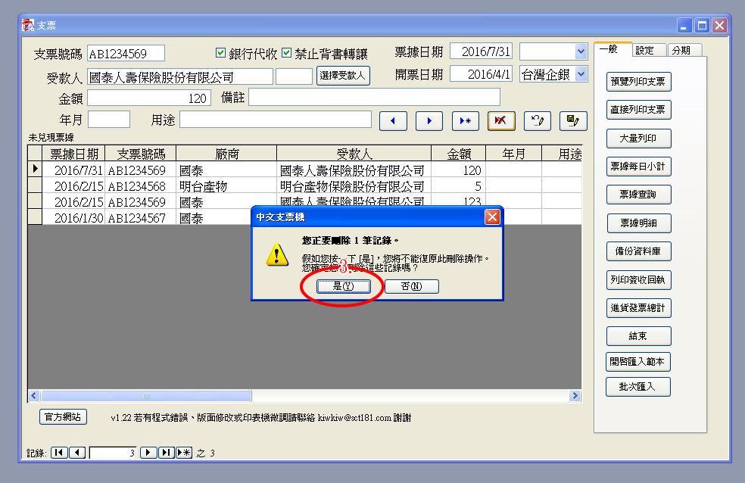
Task: Add new record with arrow-asterisk button
Action: click(465, 121)
